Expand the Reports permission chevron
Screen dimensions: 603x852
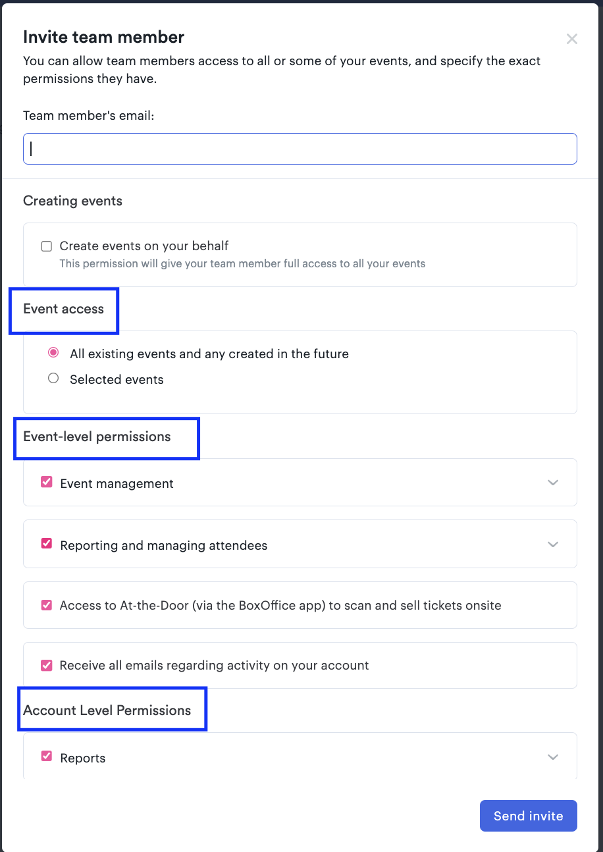pos(553,757)
